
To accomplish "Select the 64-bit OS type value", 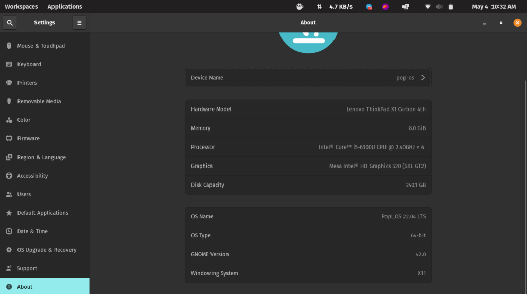I will (418, 235).
